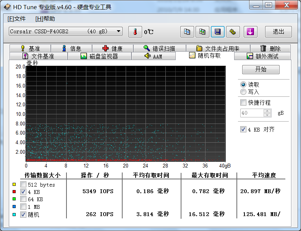This screenshot has width=301, height=231.
Task: Enable the 512 bytes transfer size checkbox
Action: point(23,185)
